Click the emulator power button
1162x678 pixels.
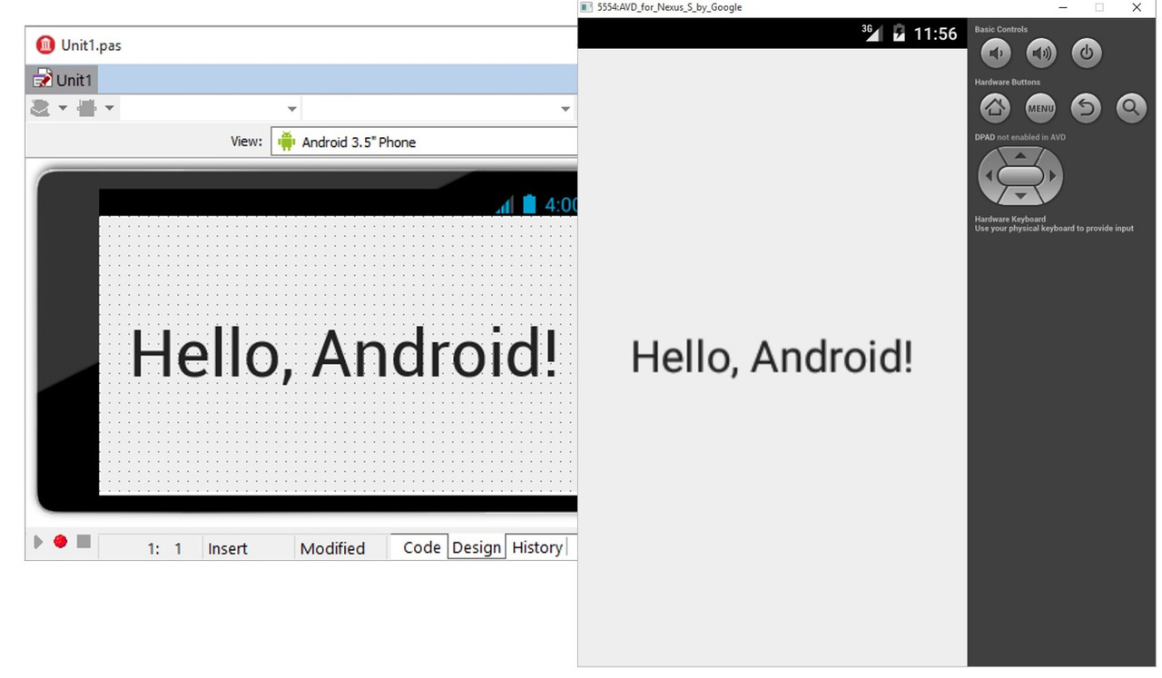[1087, 54]
